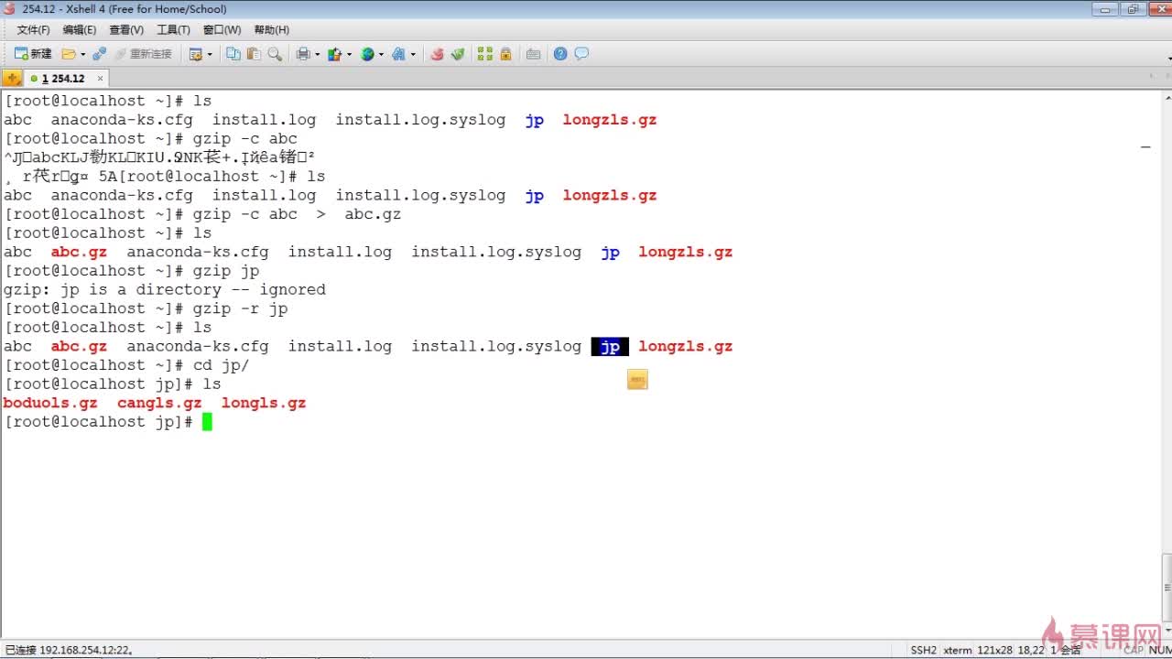Click the '已连接 192.168.254.12:22' status text
This screenshot has height=659, width=1172.
[x=70, y=650]
